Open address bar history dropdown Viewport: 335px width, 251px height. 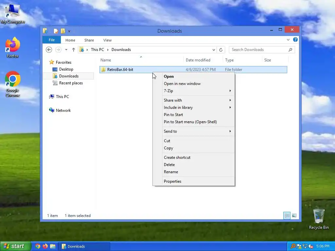pos(214,50)
